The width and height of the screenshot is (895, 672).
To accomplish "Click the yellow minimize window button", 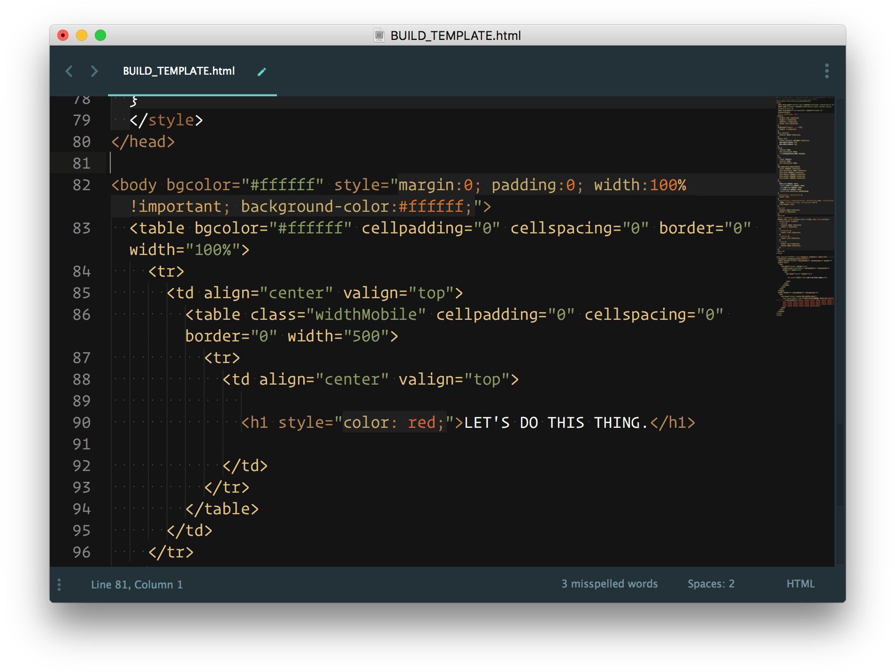I will 82,35.
